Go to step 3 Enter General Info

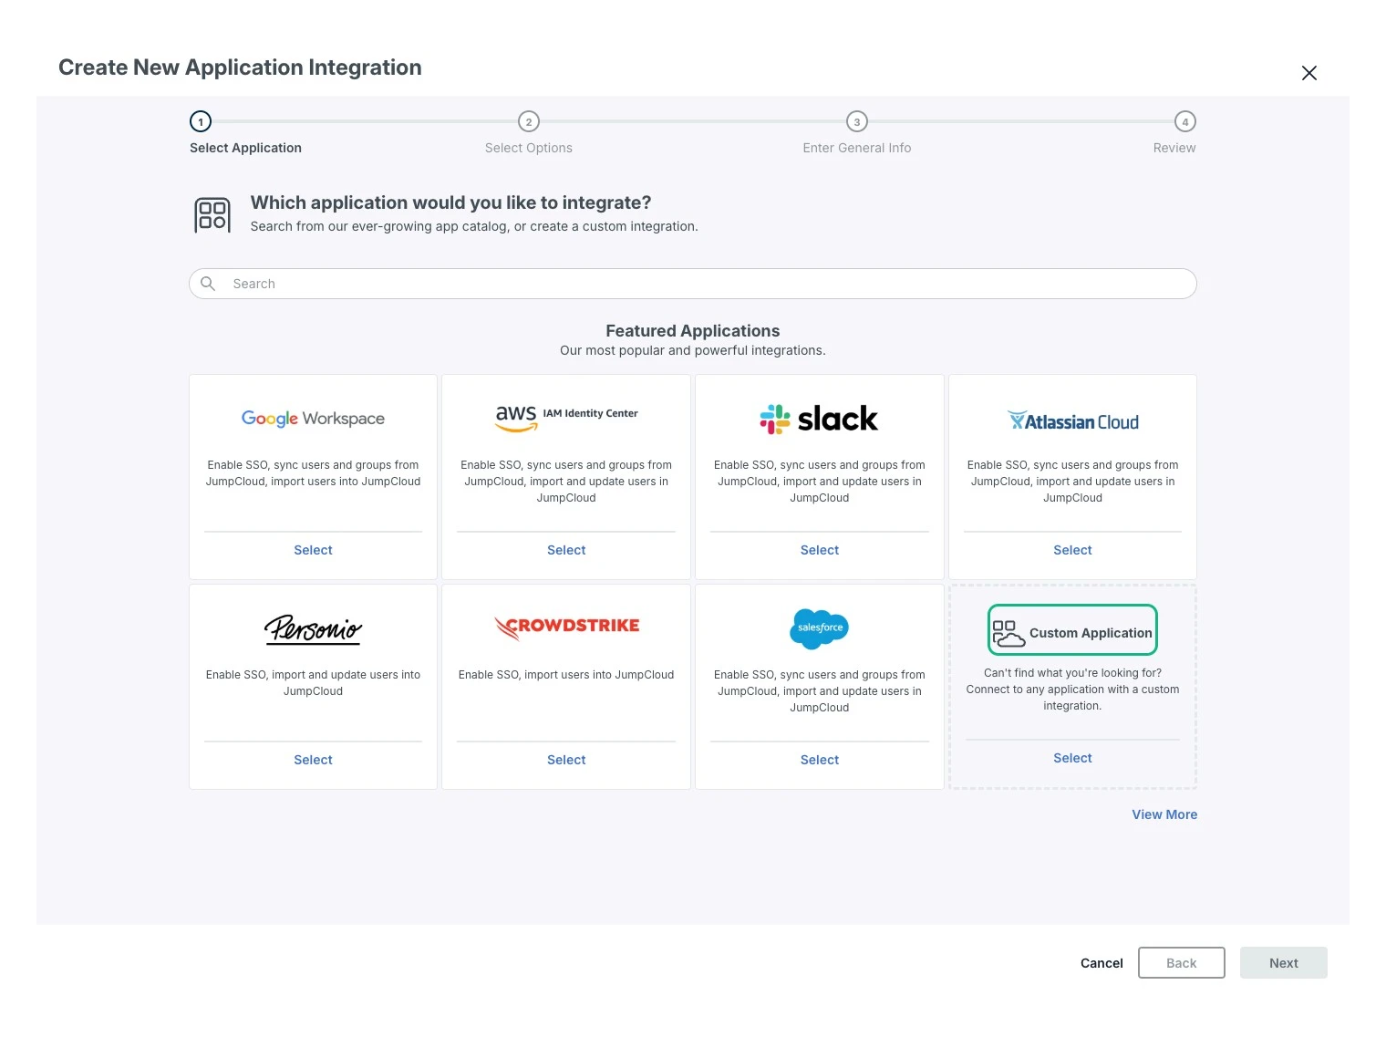coord(857,121)
